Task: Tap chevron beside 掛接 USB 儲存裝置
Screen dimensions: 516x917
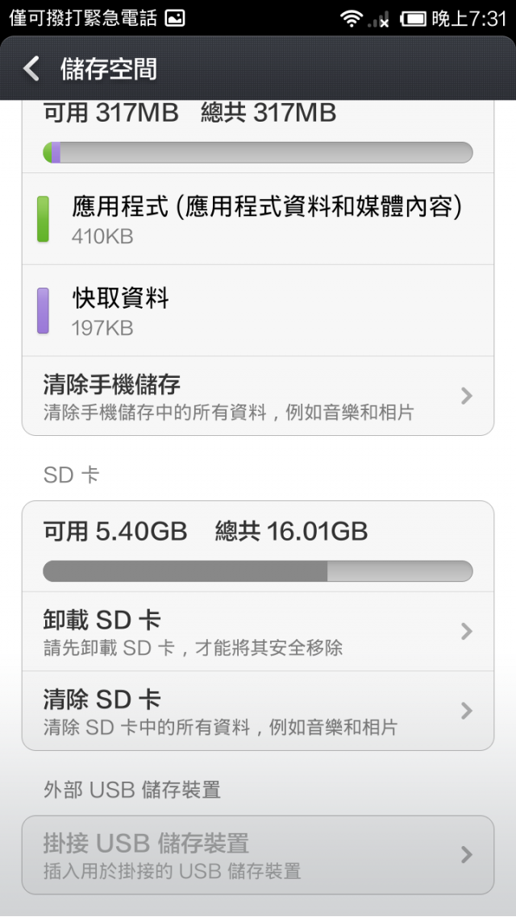Action: click(466, 855)
